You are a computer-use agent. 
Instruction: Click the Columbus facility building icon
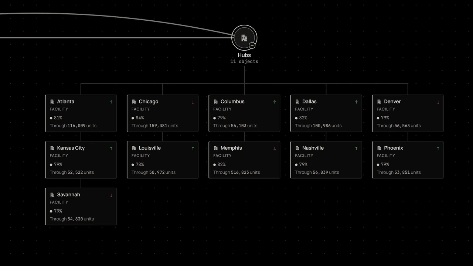[215, 102]
